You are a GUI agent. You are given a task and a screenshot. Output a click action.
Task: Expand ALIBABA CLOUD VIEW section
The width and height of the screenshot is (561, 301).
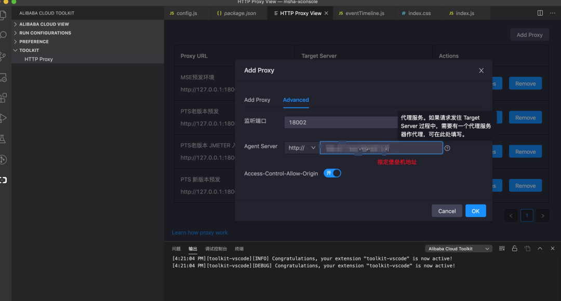pyautogui.click(x=88, y=24)
